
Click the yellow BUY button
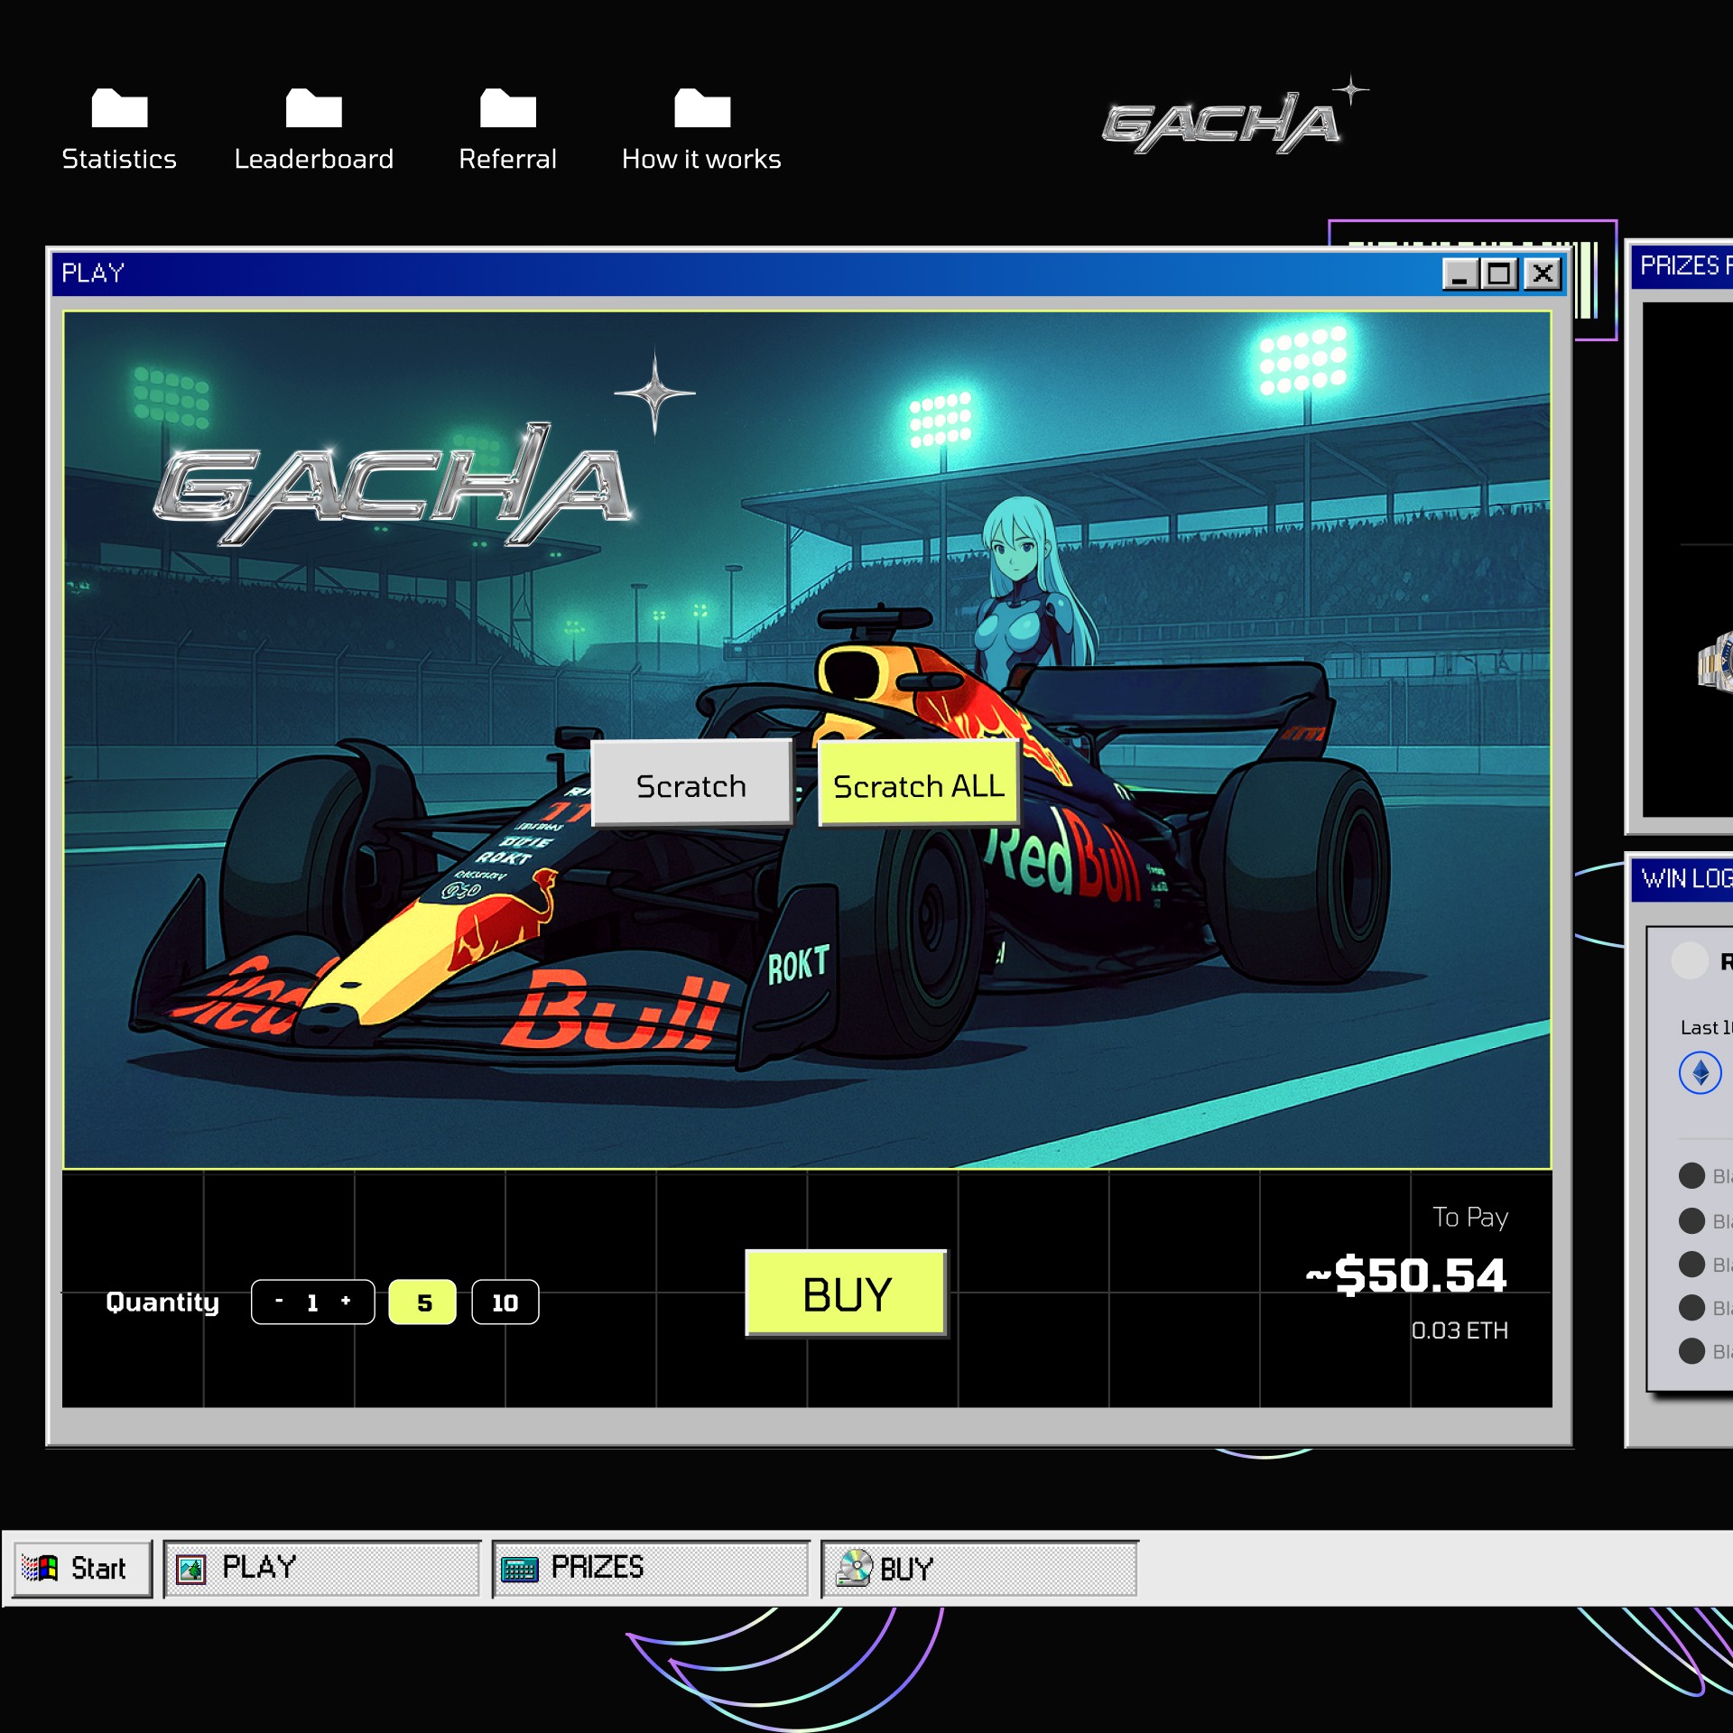[847, 1293]
